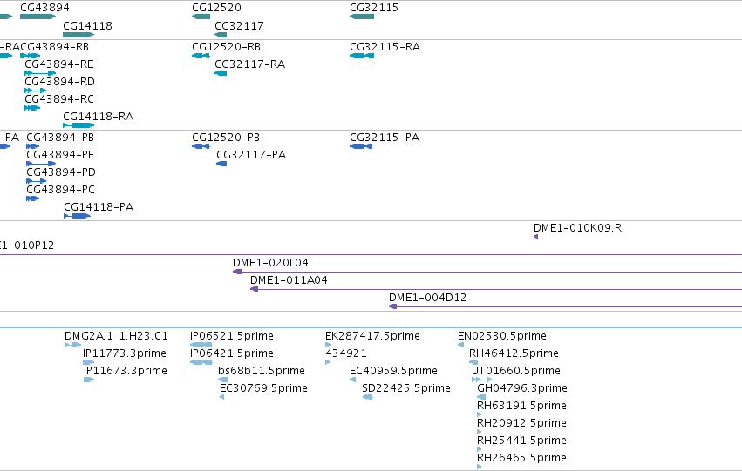The height and width of the screenshot is (471, 742).
Task: Click the DMG2A.1_1.H23.C1 label
Action: (x=116, y=336)
